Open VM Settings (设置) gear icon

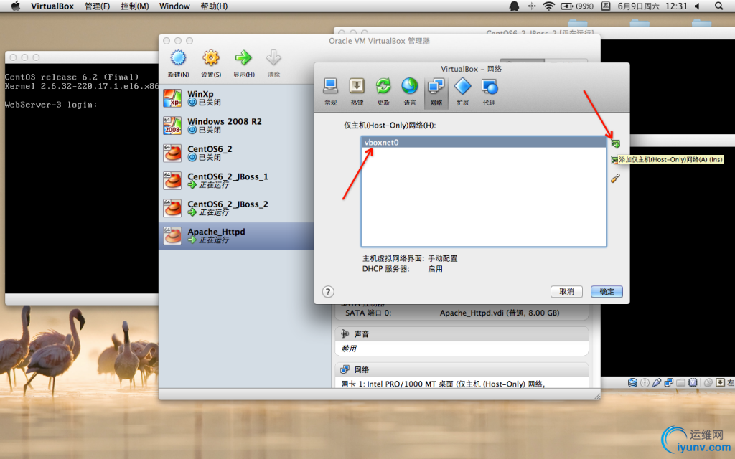211,59
